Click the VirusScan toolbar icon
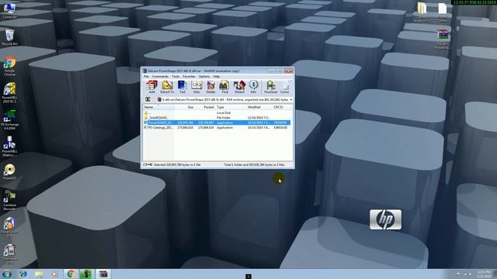 coord(270,87)
